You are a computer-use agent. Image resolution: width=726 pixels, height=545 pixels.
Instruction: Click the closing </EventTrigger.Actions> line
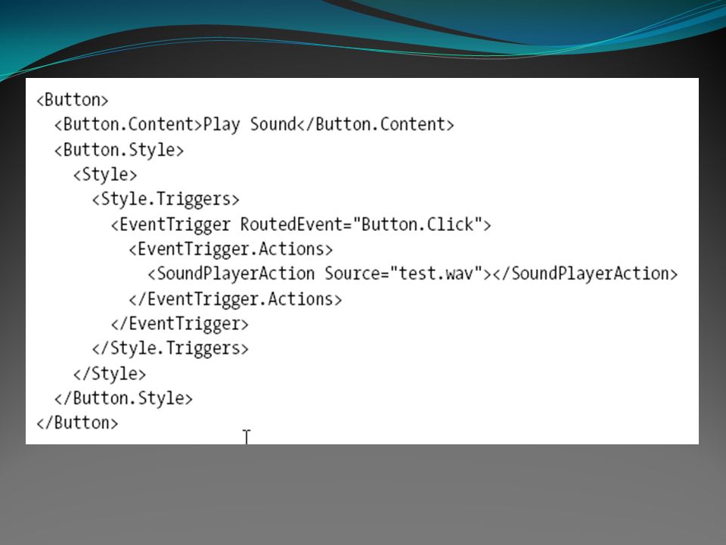pos(236,300)
